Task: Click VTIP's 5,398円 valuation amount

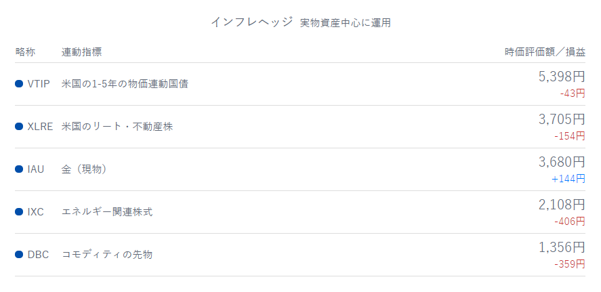Action: pos(561,77)
